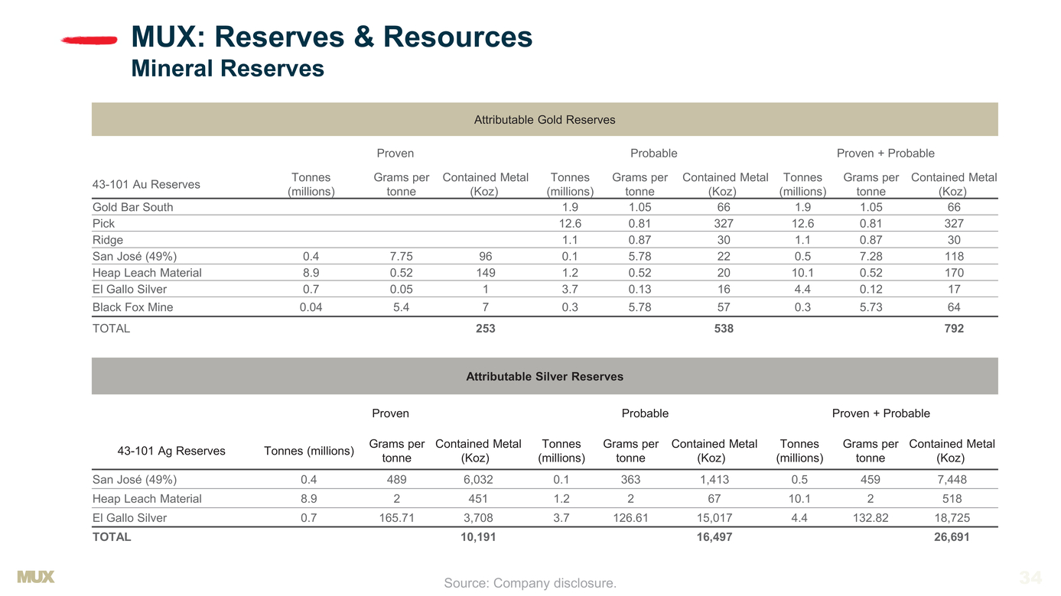This screenshot has height=596, width=1061.
Task: Select the 'Gold Bar South' row label
Action: coord(133,207)
